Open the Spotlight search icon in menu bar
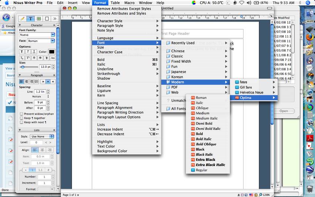 tap(308, 3)
